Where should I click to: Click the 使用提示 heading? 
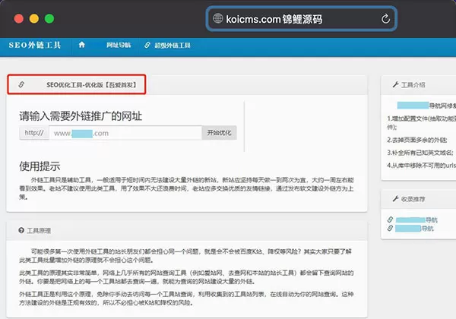point(40,166)
